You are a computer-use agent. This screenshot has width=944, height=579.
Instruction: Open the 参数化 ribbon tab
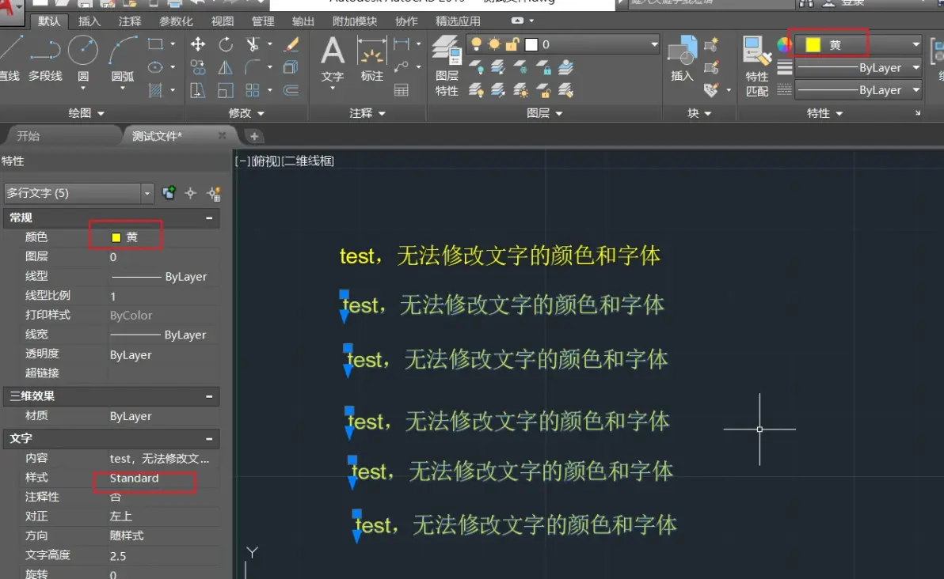(176, 21)
